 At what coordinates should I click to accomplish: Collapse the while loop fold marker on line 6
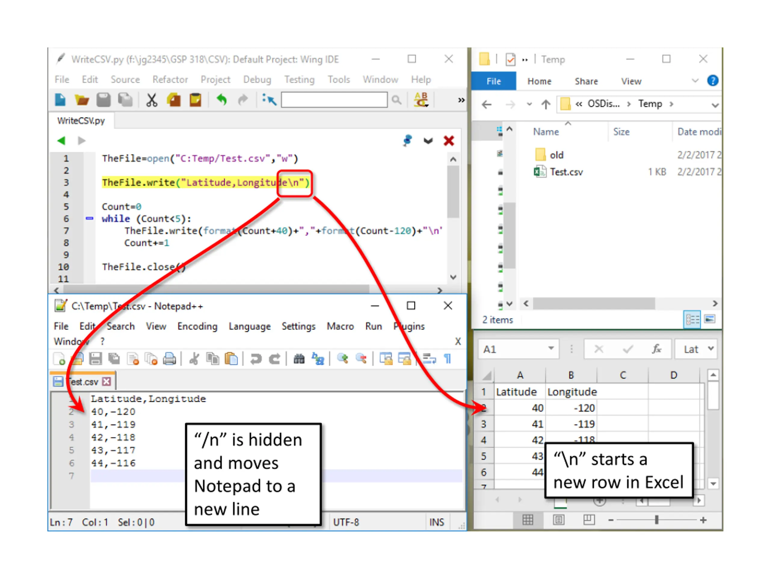tap(89, 219)
